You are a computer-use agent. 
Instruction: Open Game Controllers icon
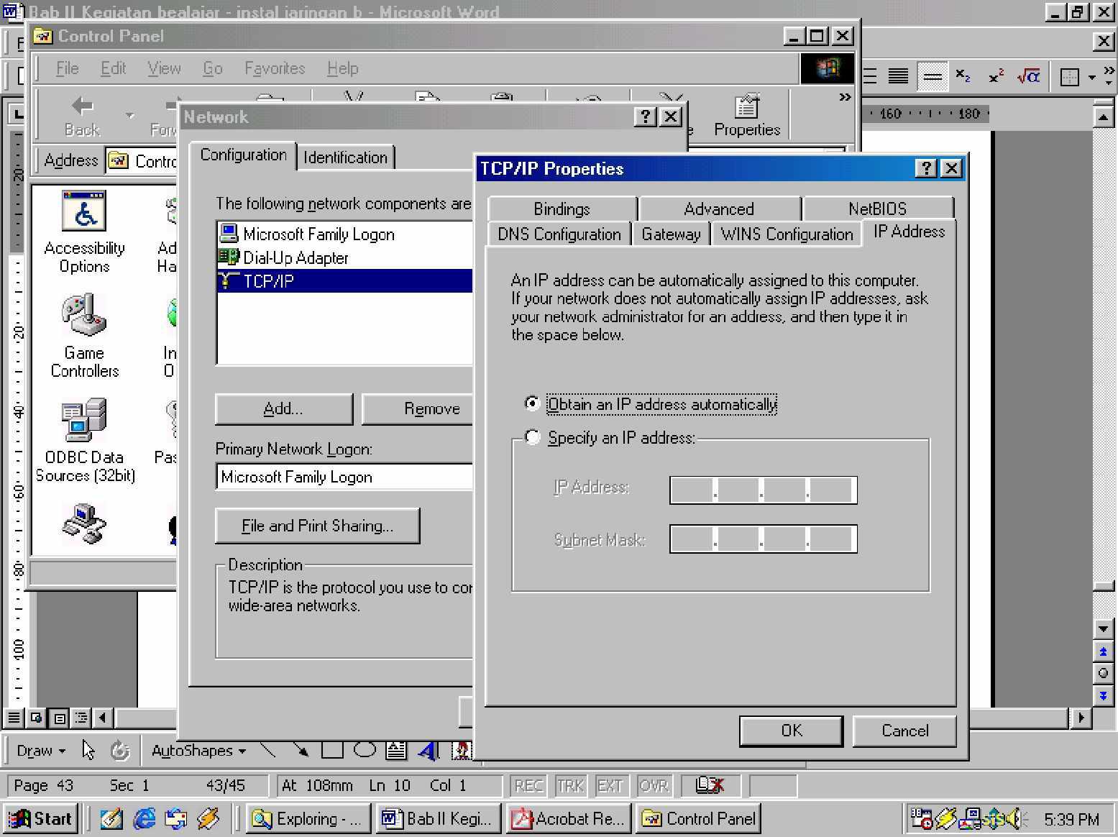pos(84,336)
